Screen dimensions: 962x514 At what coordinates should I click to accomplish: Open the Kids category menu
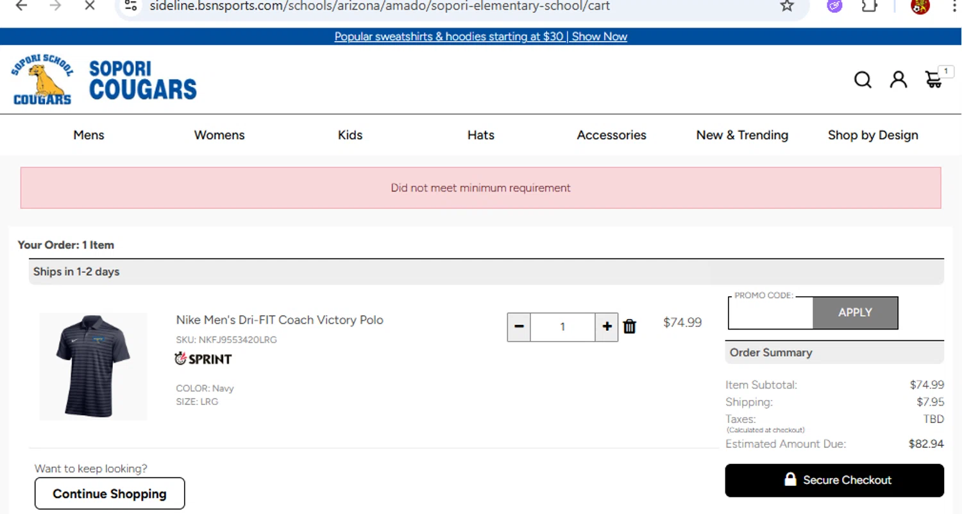pyautogui.click(x=350, y=135)
